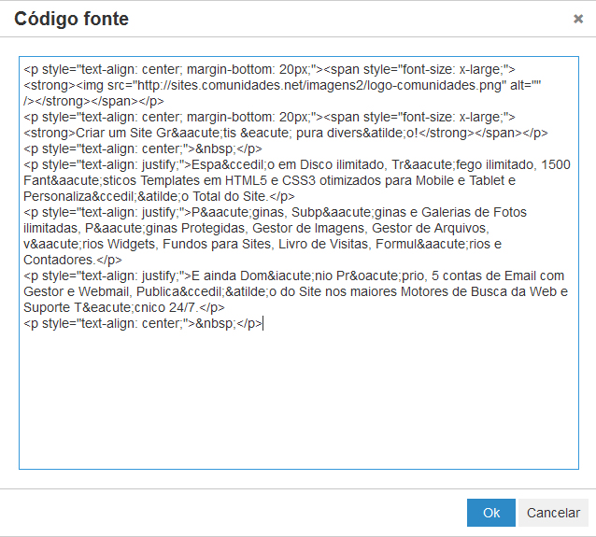Click the text 'Fant&aacute;sticos Templates em HTML5'

click(x=145, y=180)
